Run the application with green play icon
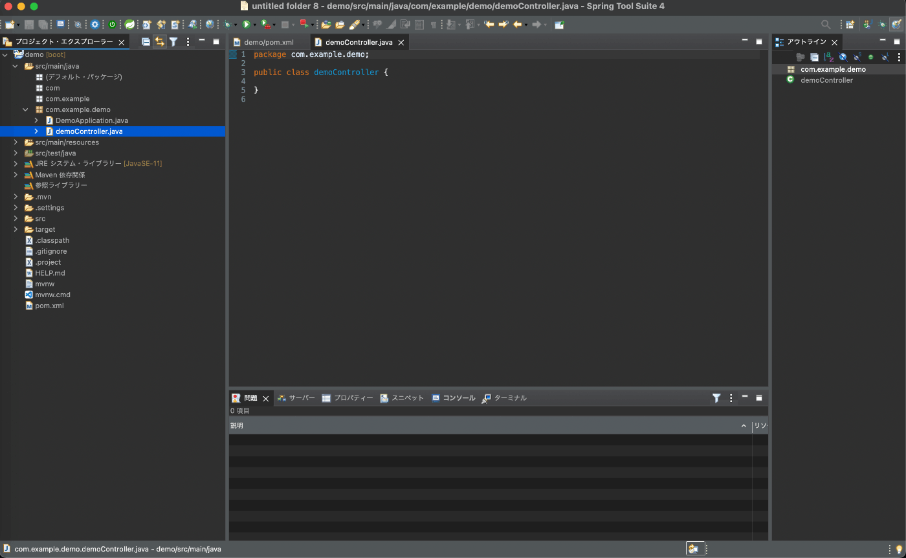Viewport: 906px width, 558px height. (x=247, y=25)
